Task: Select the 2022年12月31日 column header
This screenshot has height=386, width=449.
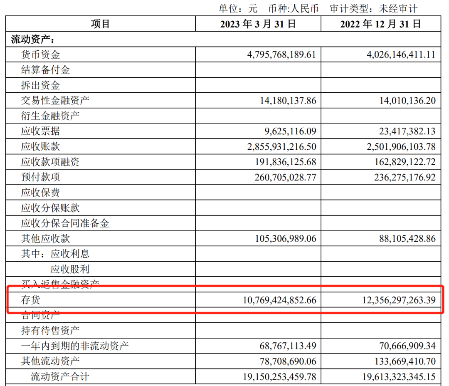Action: point(380,24)
